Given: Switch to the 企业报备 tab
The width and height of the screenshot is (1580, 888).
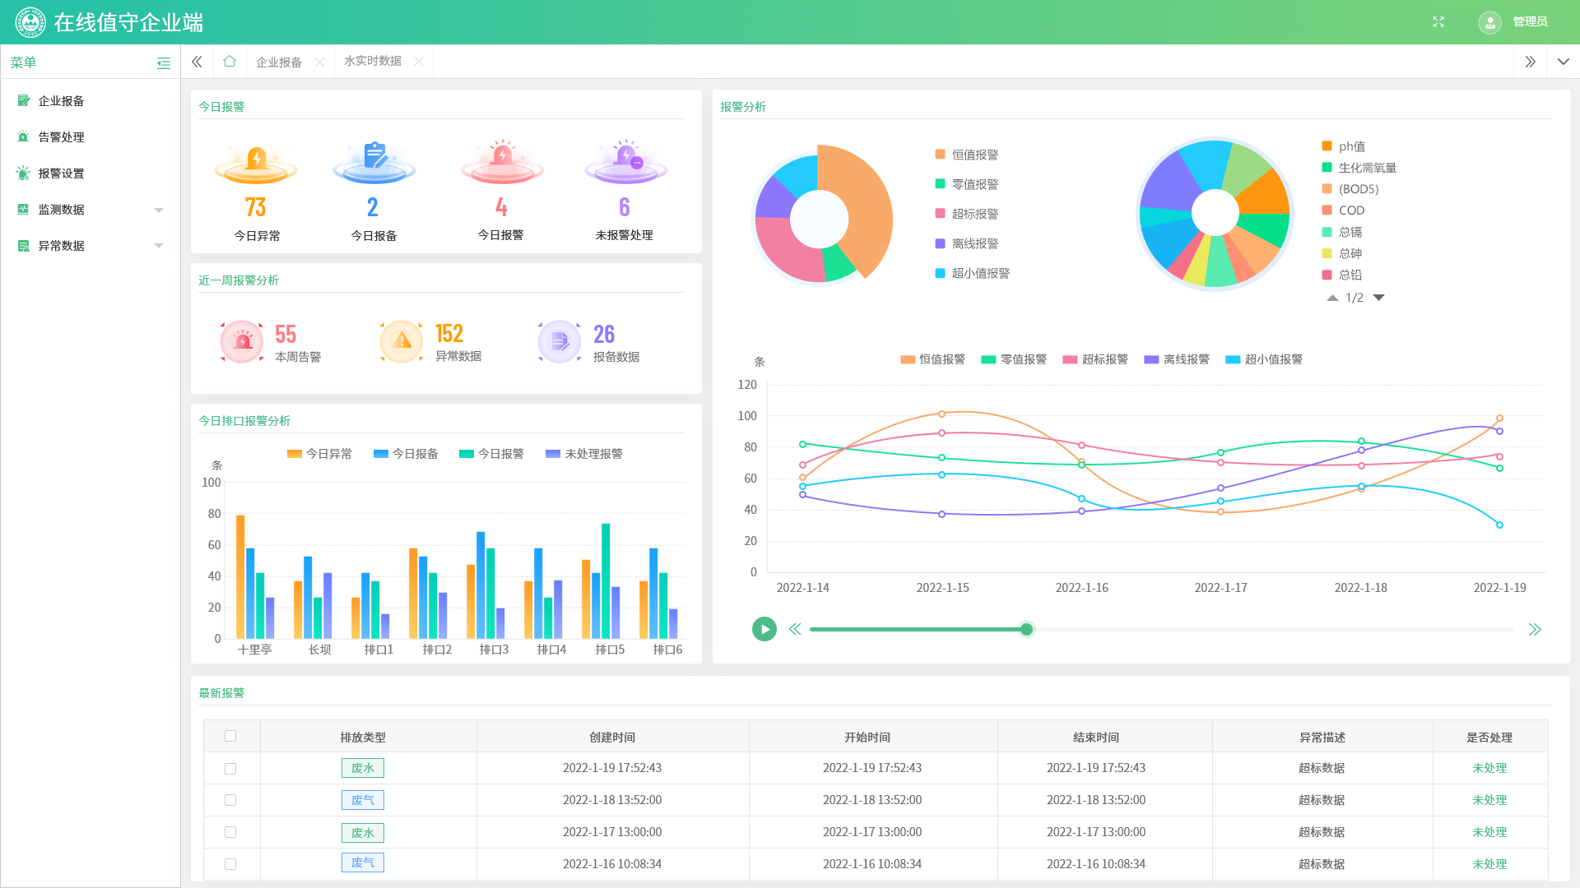Looking at the screenshot, I should coord(279,62).
